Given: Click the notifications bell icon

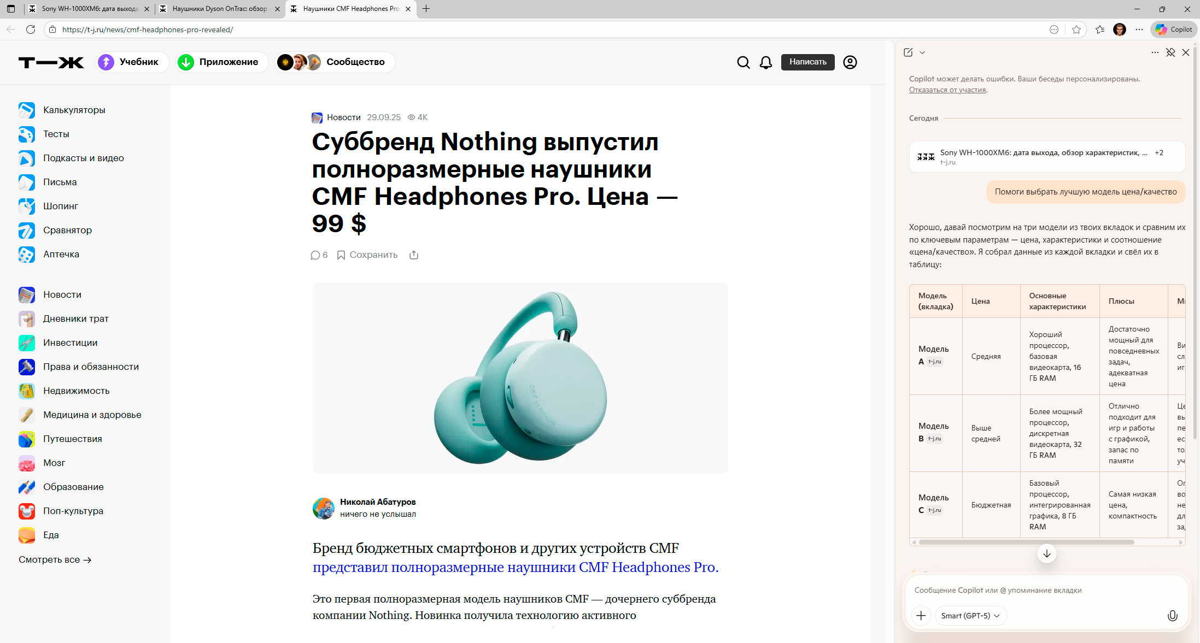Looking at the screenshot, I should point(766,62).
